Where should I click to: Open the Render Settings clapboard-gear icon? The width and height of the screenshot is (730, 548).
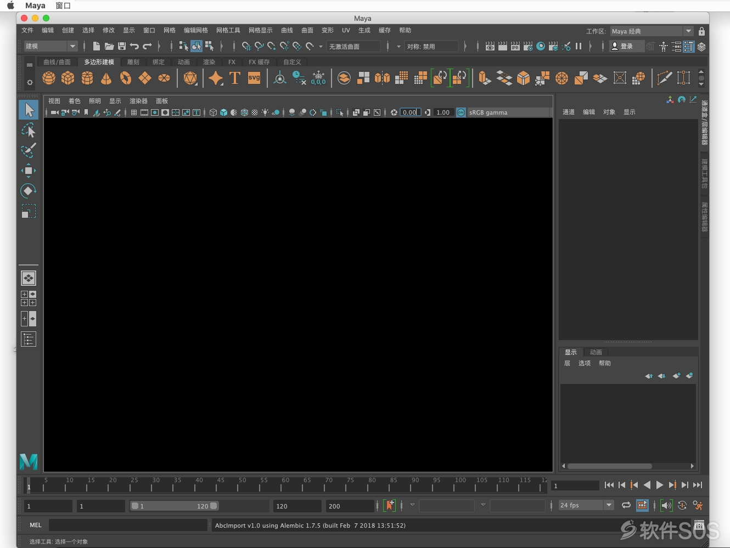click(x=528, y=46)
